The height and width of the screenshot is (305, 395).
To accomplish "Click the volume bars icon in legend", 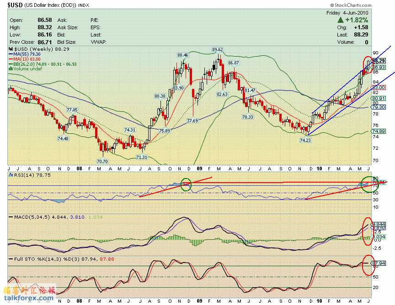I will point(11,69).
